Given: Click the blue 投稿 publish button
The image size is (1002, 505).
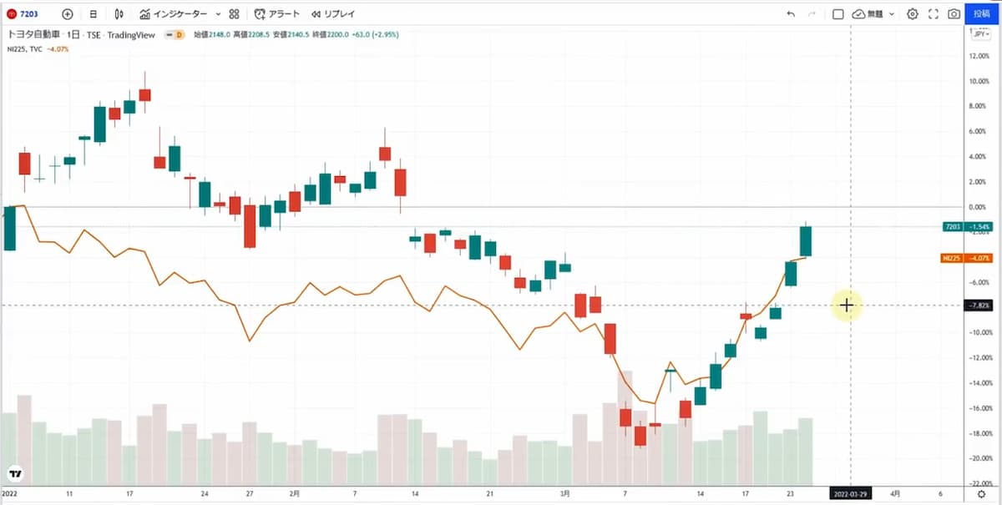Looking at the screenshot, I should (983, 14).
